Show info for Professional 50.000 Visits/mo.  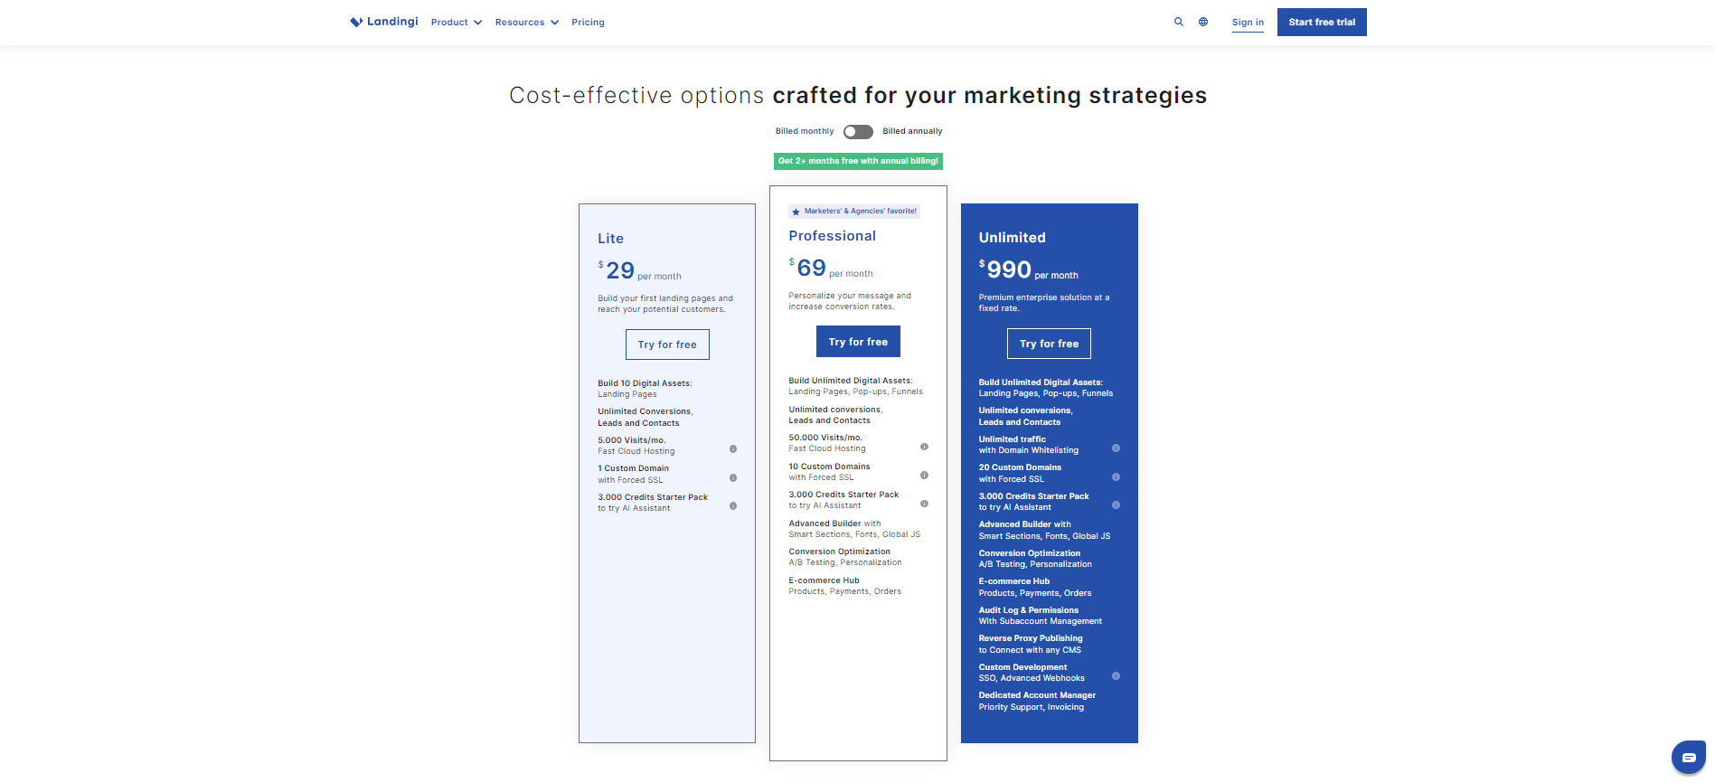click(924, 447)
